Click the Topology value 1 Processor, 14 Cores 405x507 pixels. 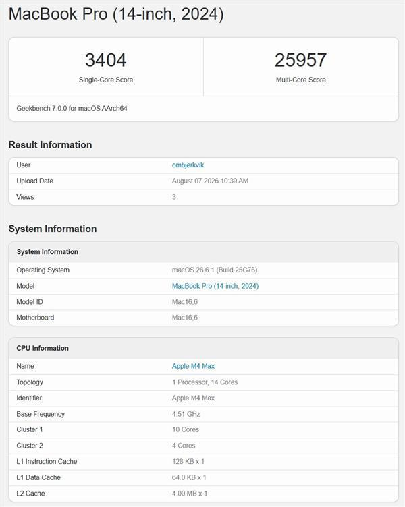pos(205,382)
